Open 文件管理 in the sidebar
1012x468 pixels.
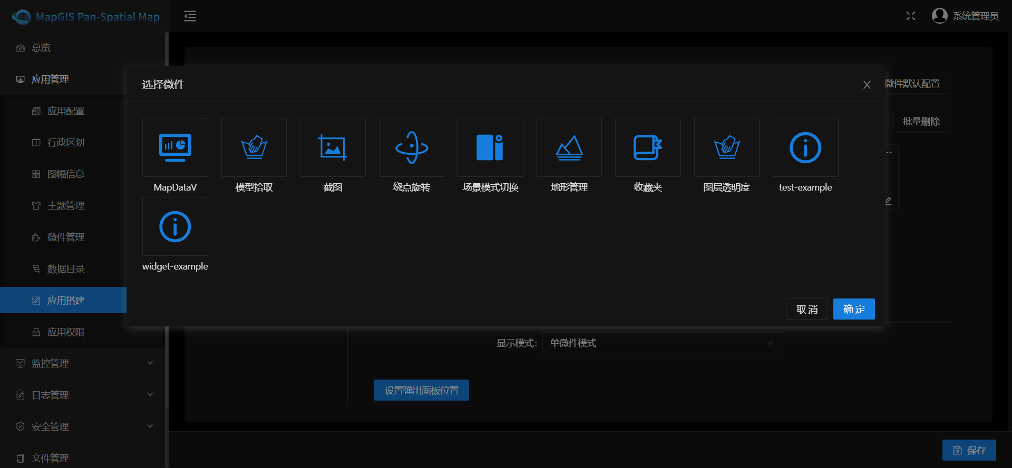(x=82, y=457)
